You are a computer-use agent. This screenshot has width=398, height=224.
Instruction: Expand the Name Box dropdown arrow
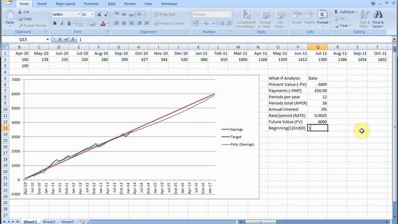pyautogui.click(x=47, y=39)
